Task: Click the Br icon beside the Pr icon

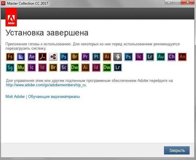Action: pyautogui.click(x=75, y=57)
